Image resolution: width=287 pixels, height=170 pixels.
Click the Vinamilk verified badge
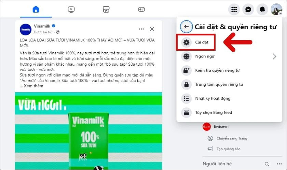(x=53, y=26)
